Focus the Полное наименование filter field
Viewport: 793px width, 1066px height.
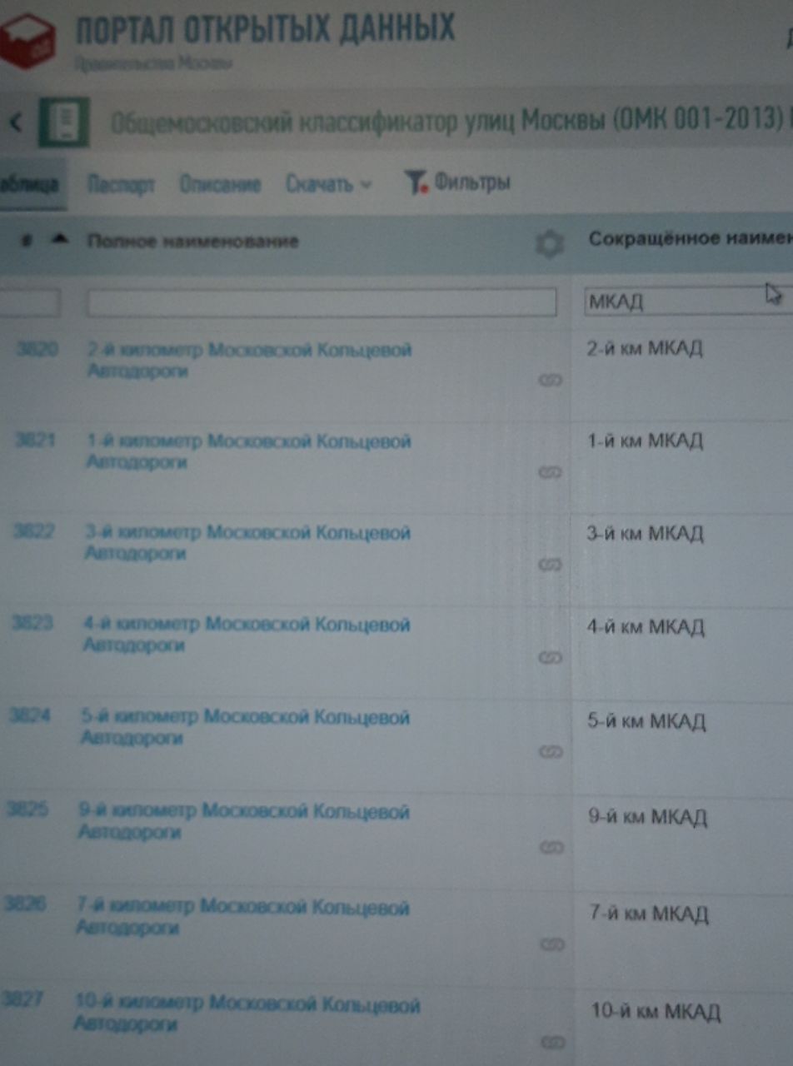click(x=322, y=302)
